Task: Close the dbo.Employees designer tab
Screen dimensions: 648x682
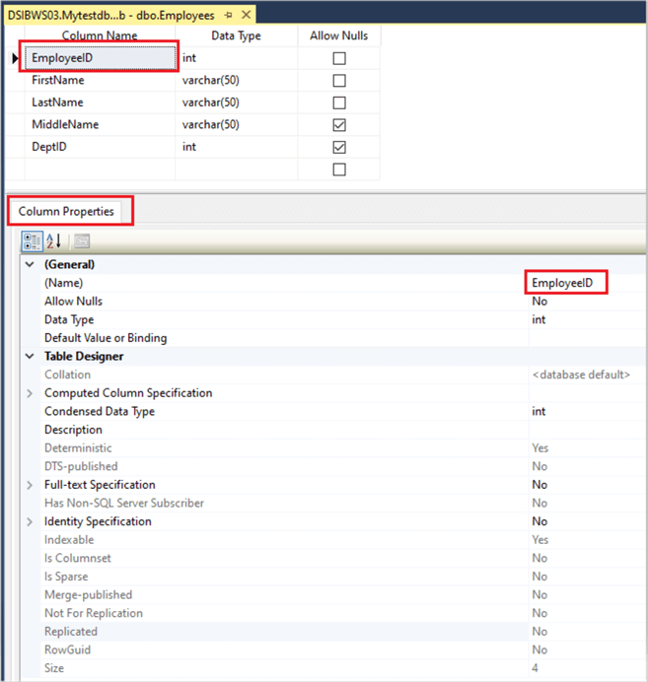Action: pos(245,16)
